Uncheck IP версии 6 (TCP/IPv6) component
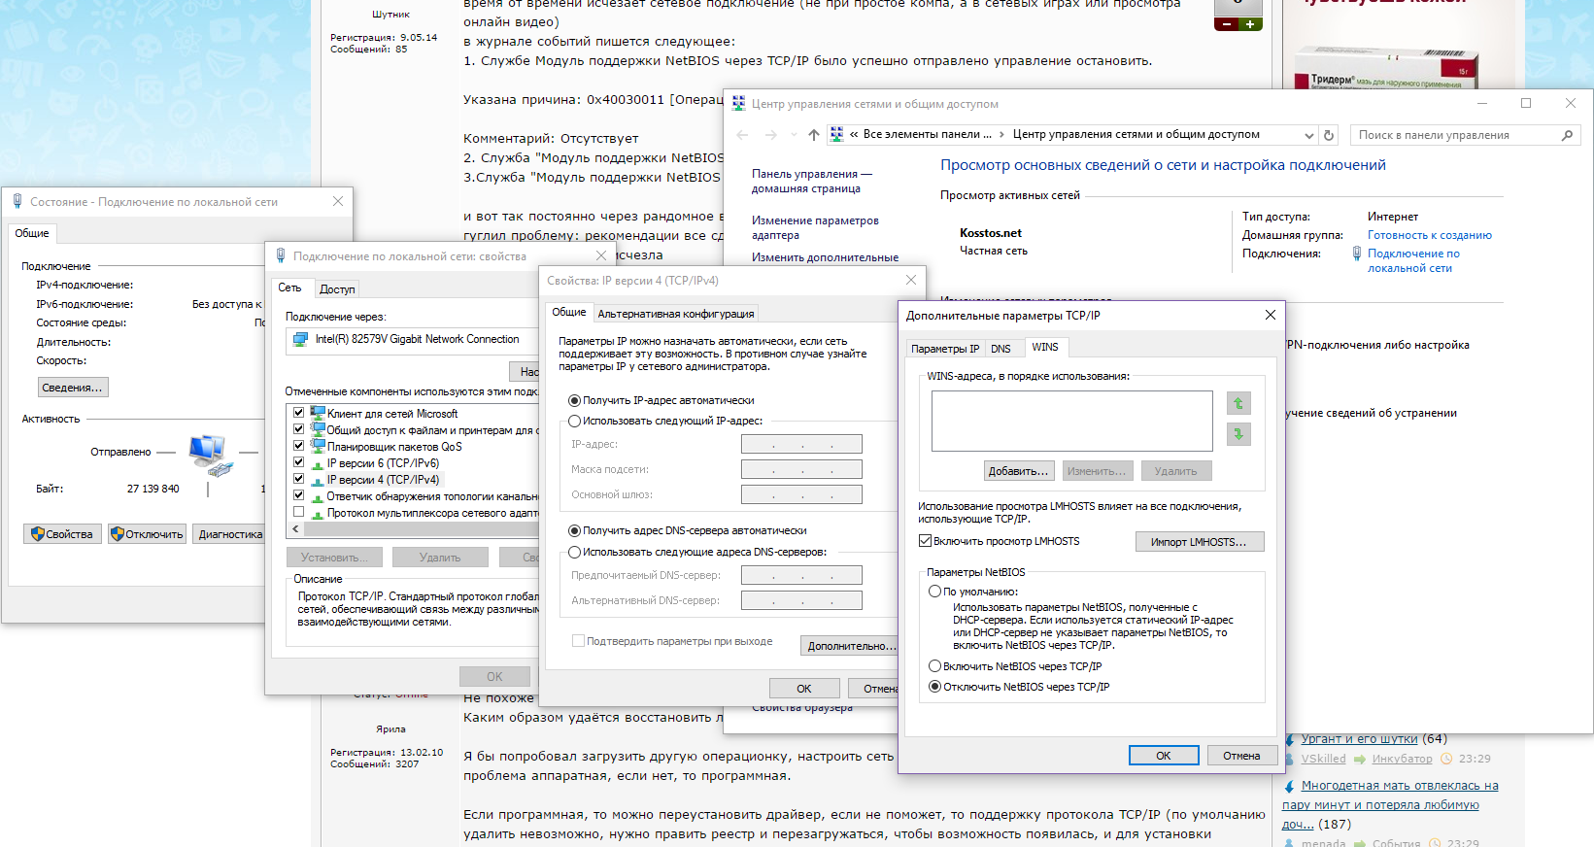The width and height of the screenshot is (1594, 847). click(299, 463)
